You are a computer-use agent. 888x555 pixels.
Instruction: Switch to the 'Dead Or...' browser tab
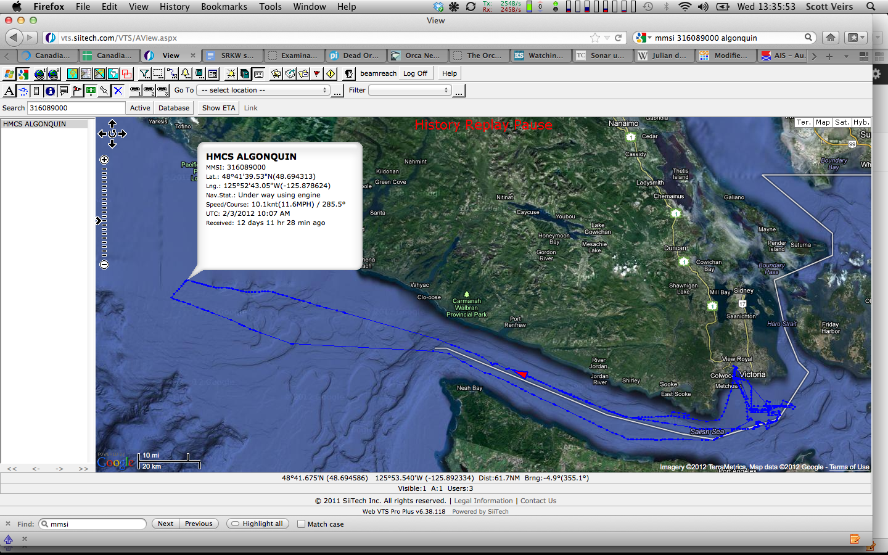[356, 55]
